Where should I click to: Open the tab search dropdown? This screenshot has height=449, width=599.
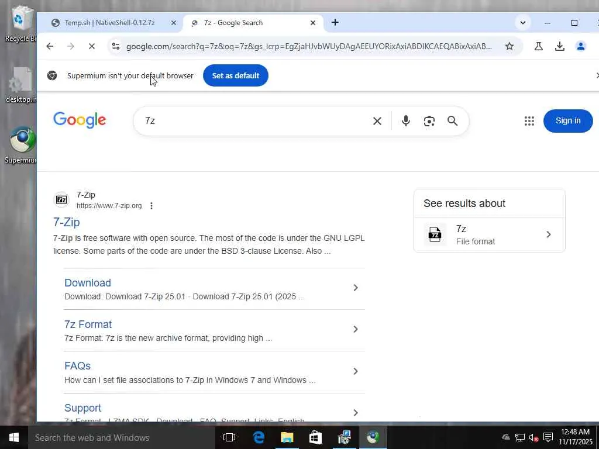click(522, 23)
